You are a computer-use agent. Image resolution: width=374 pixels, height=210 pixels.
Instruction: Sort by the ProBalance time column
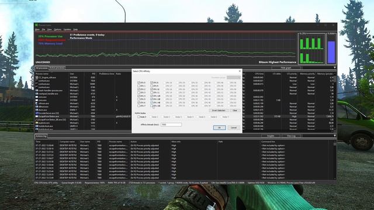point(106,74)
